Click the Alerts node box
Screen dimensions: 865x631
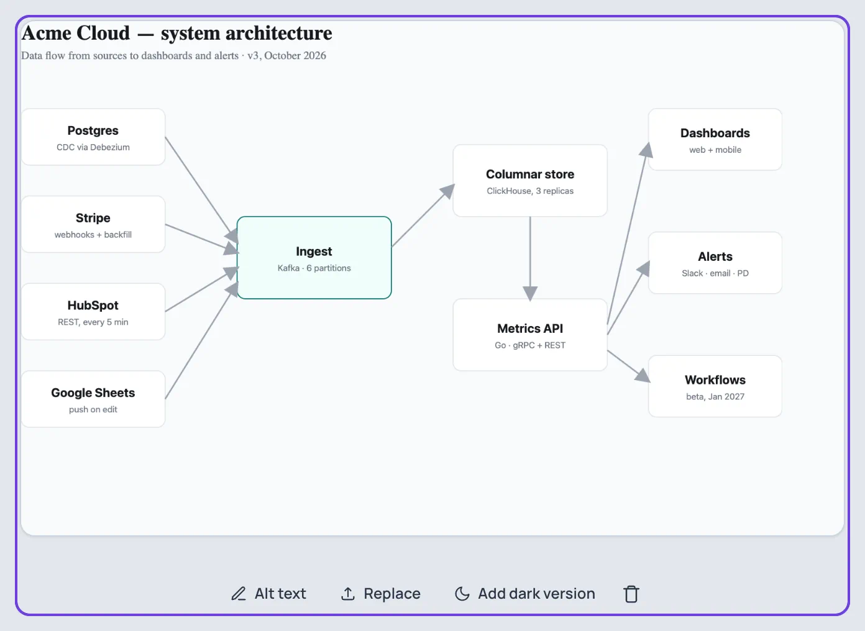click(x=715, y=263)
